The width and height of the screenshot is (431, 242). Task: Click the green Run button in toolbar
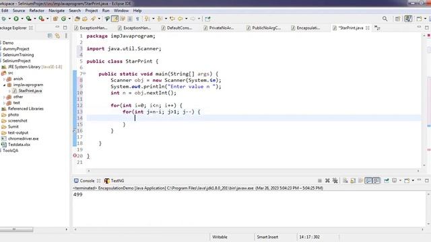[16, 19]
